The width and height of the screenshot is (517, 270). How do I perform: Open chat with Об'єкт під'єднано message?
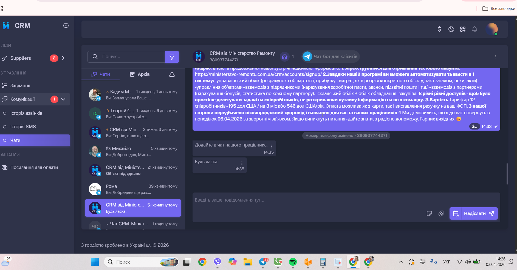[133, 170]
